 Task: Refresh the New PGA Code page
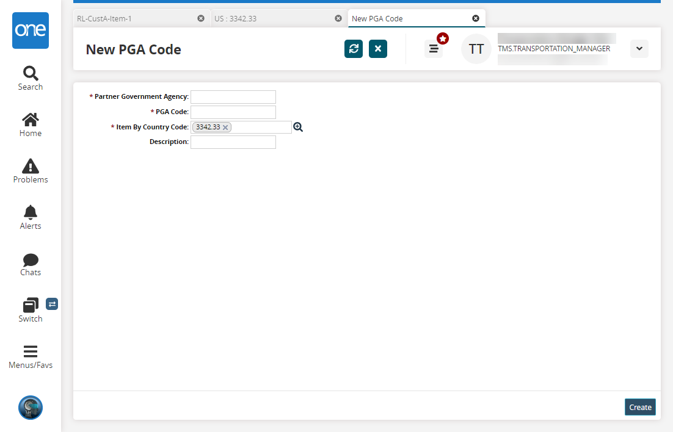pos(354,49)
